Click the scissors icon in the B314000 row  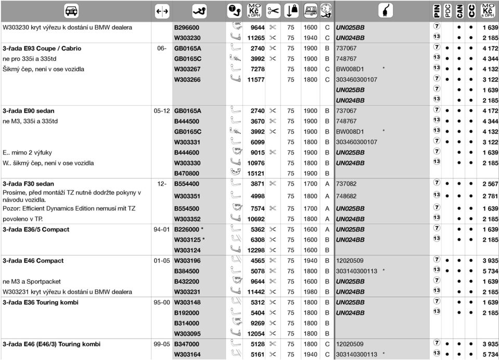(273, 323)
